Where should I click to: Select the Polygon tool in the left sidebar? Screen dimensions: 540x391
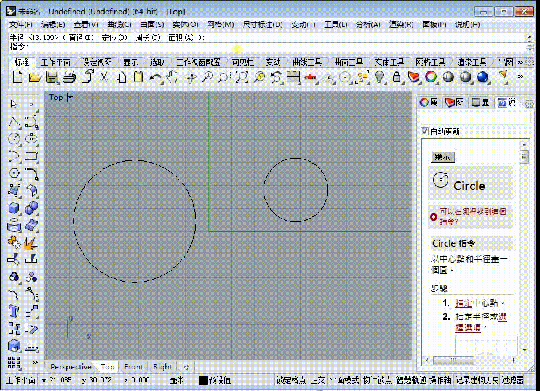coord(14,173)
